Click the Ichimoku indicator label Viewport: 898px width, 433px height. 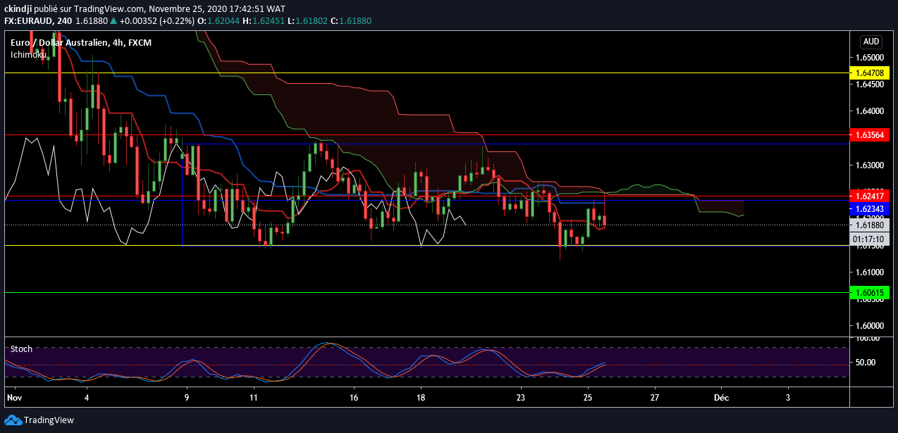click(x=28, y=54)
